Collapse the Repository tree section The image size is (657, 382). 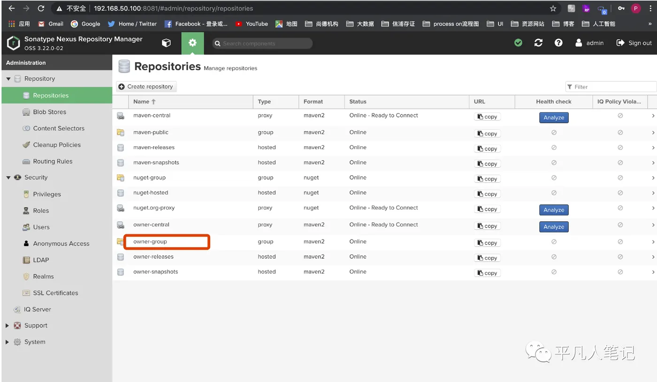pos(8,79)
